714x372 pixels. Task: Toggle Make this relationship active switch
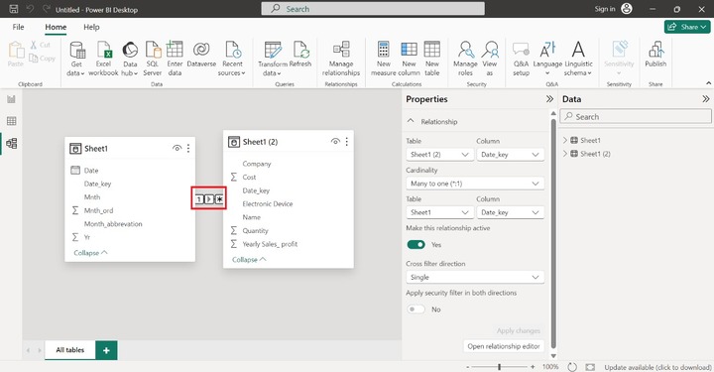[416, 244]
